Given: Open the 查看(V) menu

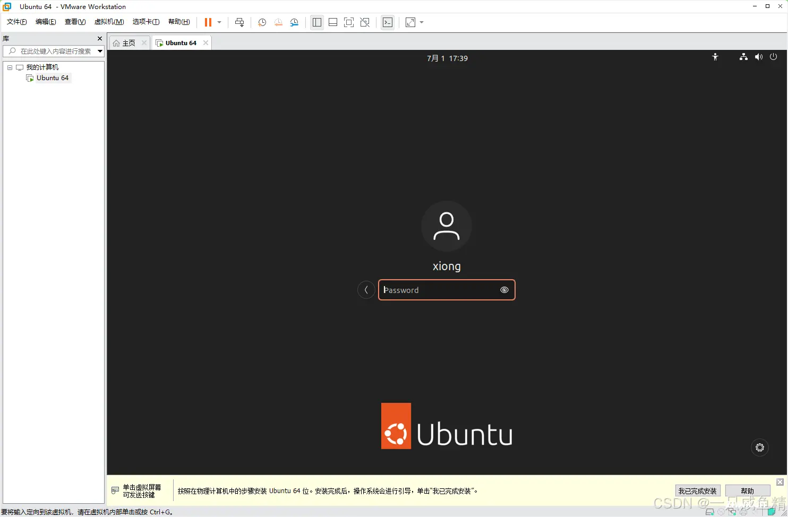Looking at the screenshot, I should click(x=75, y=22).
